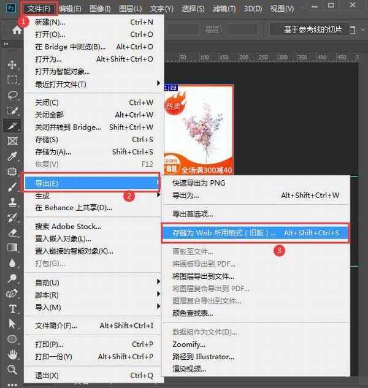
Task: Select the Zoom tool in toolbar
Action: pos(12,369)
